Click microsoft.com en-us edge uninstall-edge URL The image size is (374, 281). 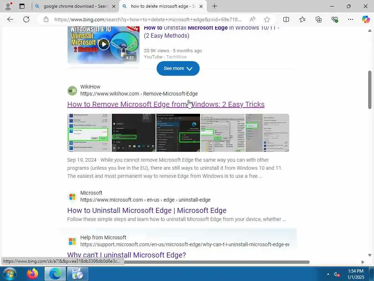(x=145, y=200)
